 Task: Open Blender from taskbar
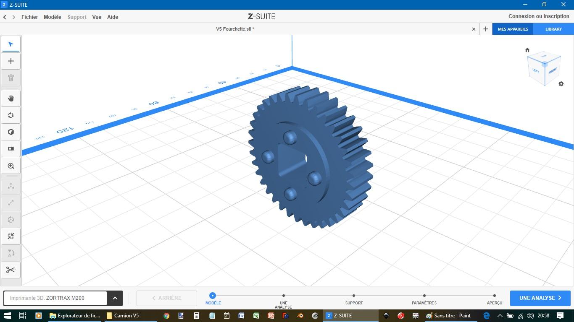click(300, 316)
